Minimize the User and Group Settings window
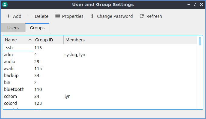 click(x=189, y=5)
